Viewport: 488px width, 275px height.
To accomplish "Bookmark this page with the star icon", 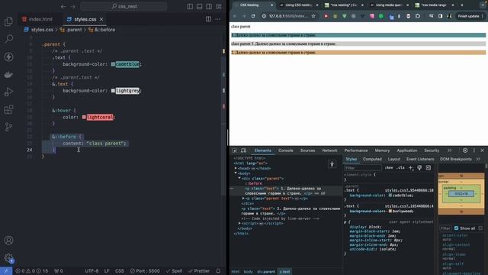I will pos(313,16).
